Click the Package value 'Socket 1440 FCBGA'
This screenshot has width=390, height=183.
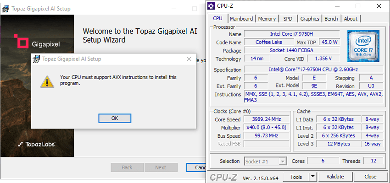(292, 50)
